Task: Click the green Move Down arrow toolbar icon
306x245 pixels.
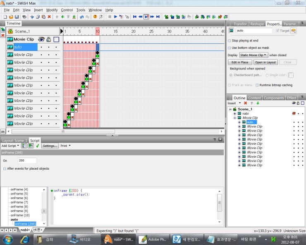Action: click(62, 17)
